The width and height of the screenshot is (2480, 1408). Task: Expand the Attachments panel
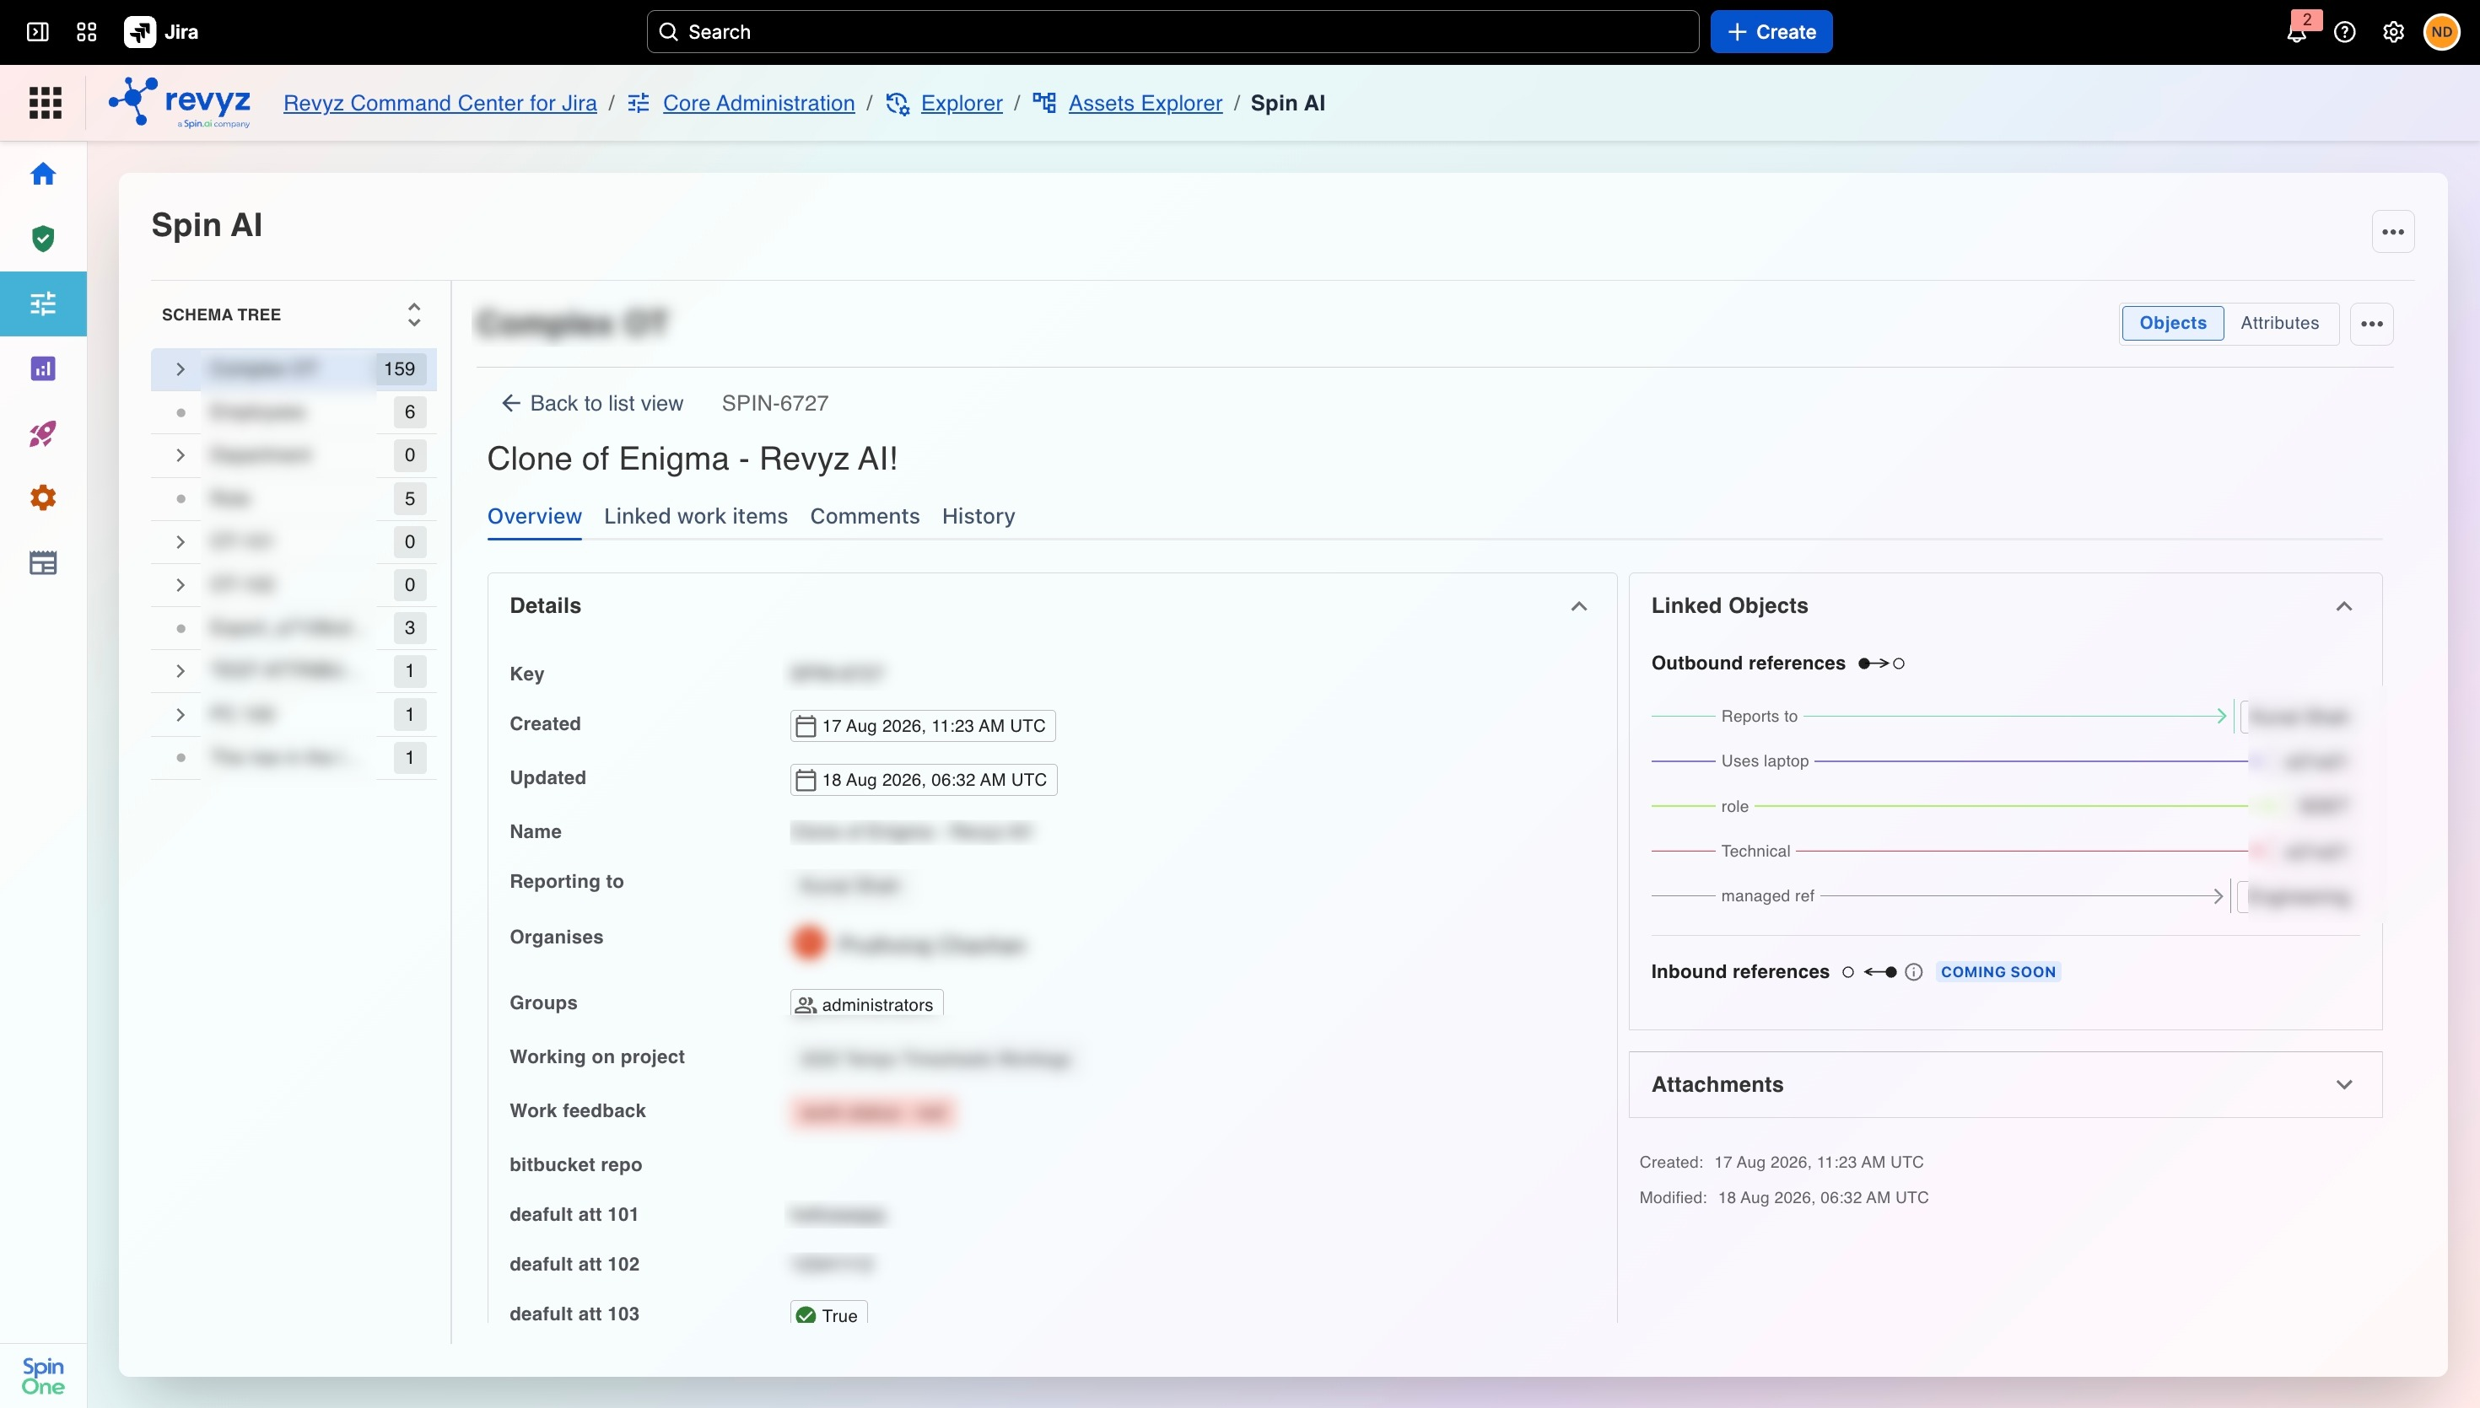(x=2343, y=1085)
